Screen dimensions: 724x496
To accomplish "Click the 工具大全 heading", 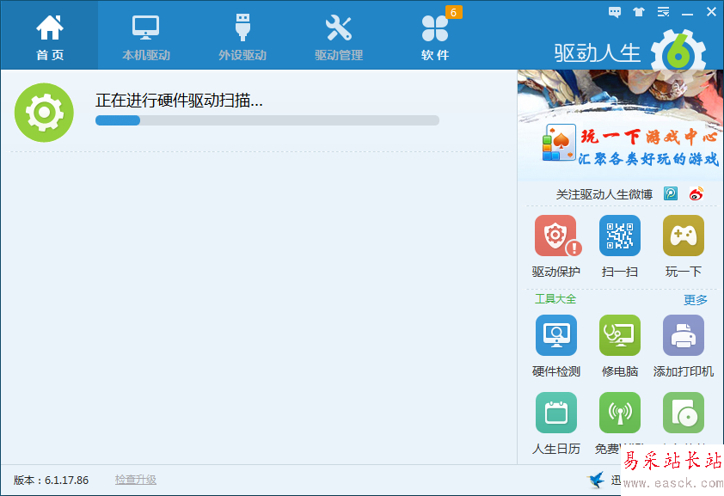I will click(x=555, y=299).
